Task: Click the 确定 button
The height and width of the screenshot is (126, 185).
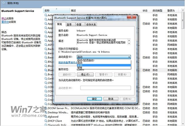Action: pos(94,99)
